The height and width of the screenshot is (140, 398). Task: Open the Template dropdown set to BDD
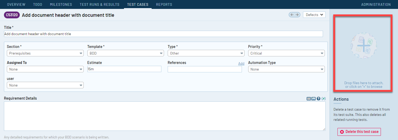[126, 53]
